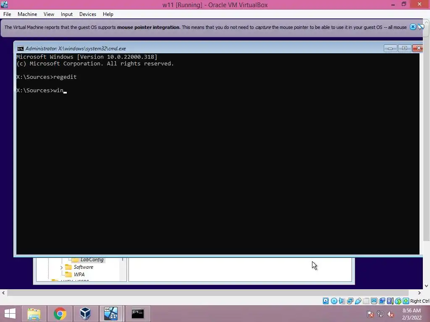Close the guest cmd.exe window
This screenshot has width=430, height=322.
[x=418, y=49]
